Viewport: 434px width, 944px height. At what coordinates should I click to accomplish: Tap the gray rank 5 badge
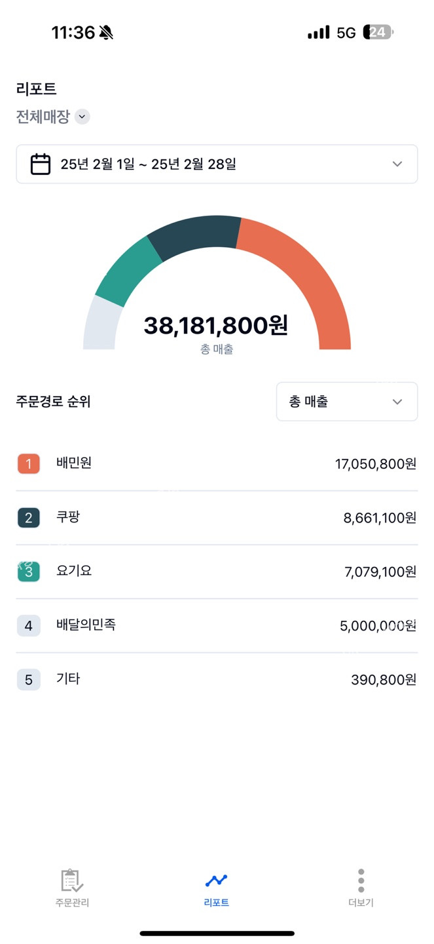point(29,680)
